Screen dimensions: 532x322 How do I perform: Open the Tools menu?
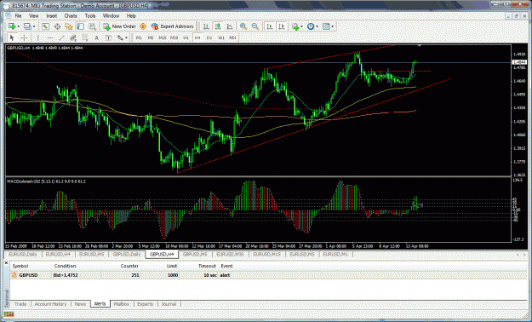[x=90, y=16]
